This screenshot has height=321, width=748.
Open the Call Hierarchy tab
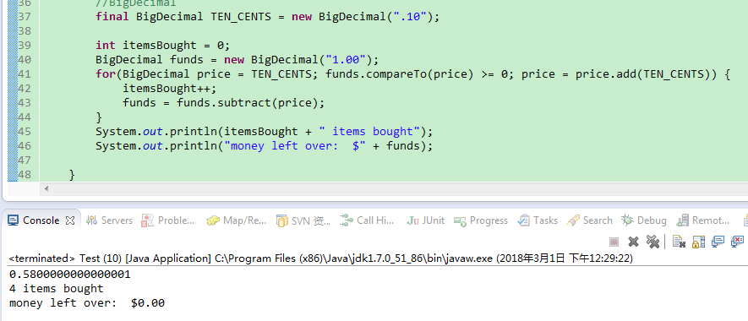(x=368, y=220)
